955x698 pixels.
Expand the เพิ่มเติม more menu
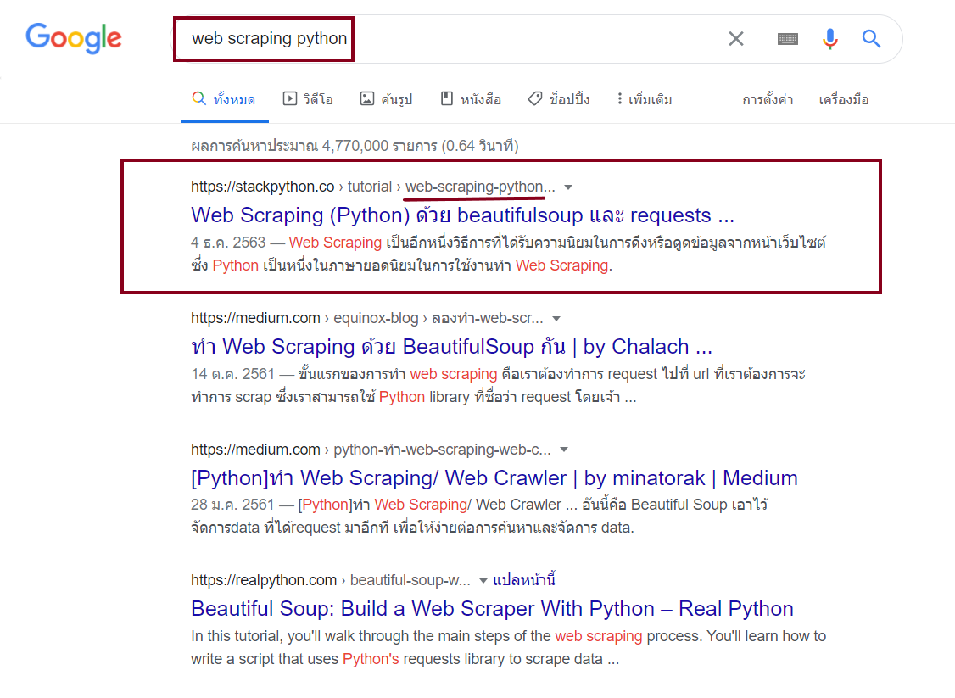pos(644,99)
